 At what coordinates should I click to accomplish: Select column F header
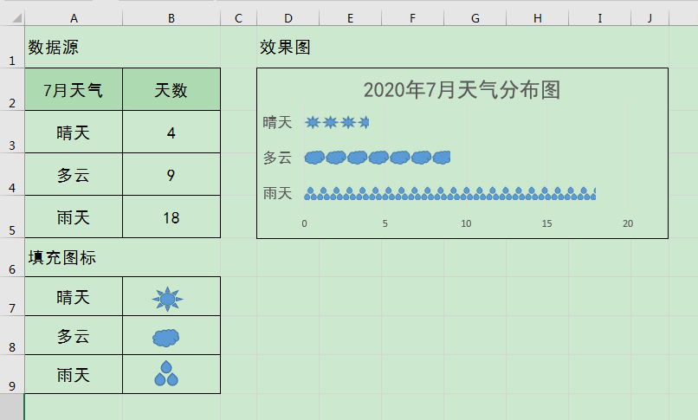[x=413, y=18]
